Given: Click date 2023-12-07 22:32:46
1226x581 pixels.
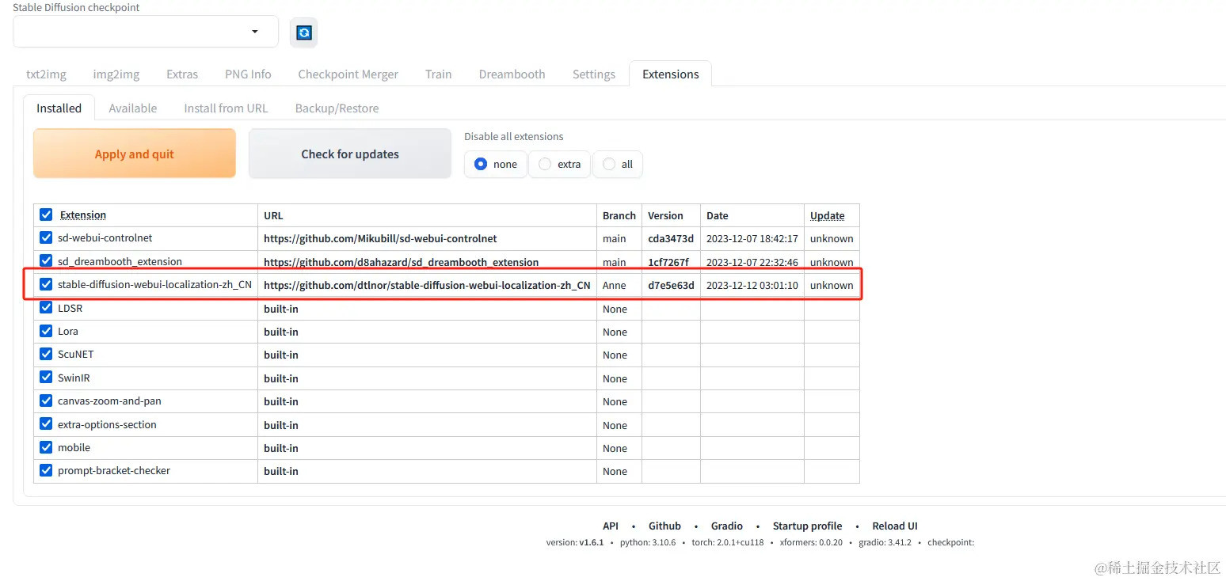Looking at the screenshot, I should (752, 262).
